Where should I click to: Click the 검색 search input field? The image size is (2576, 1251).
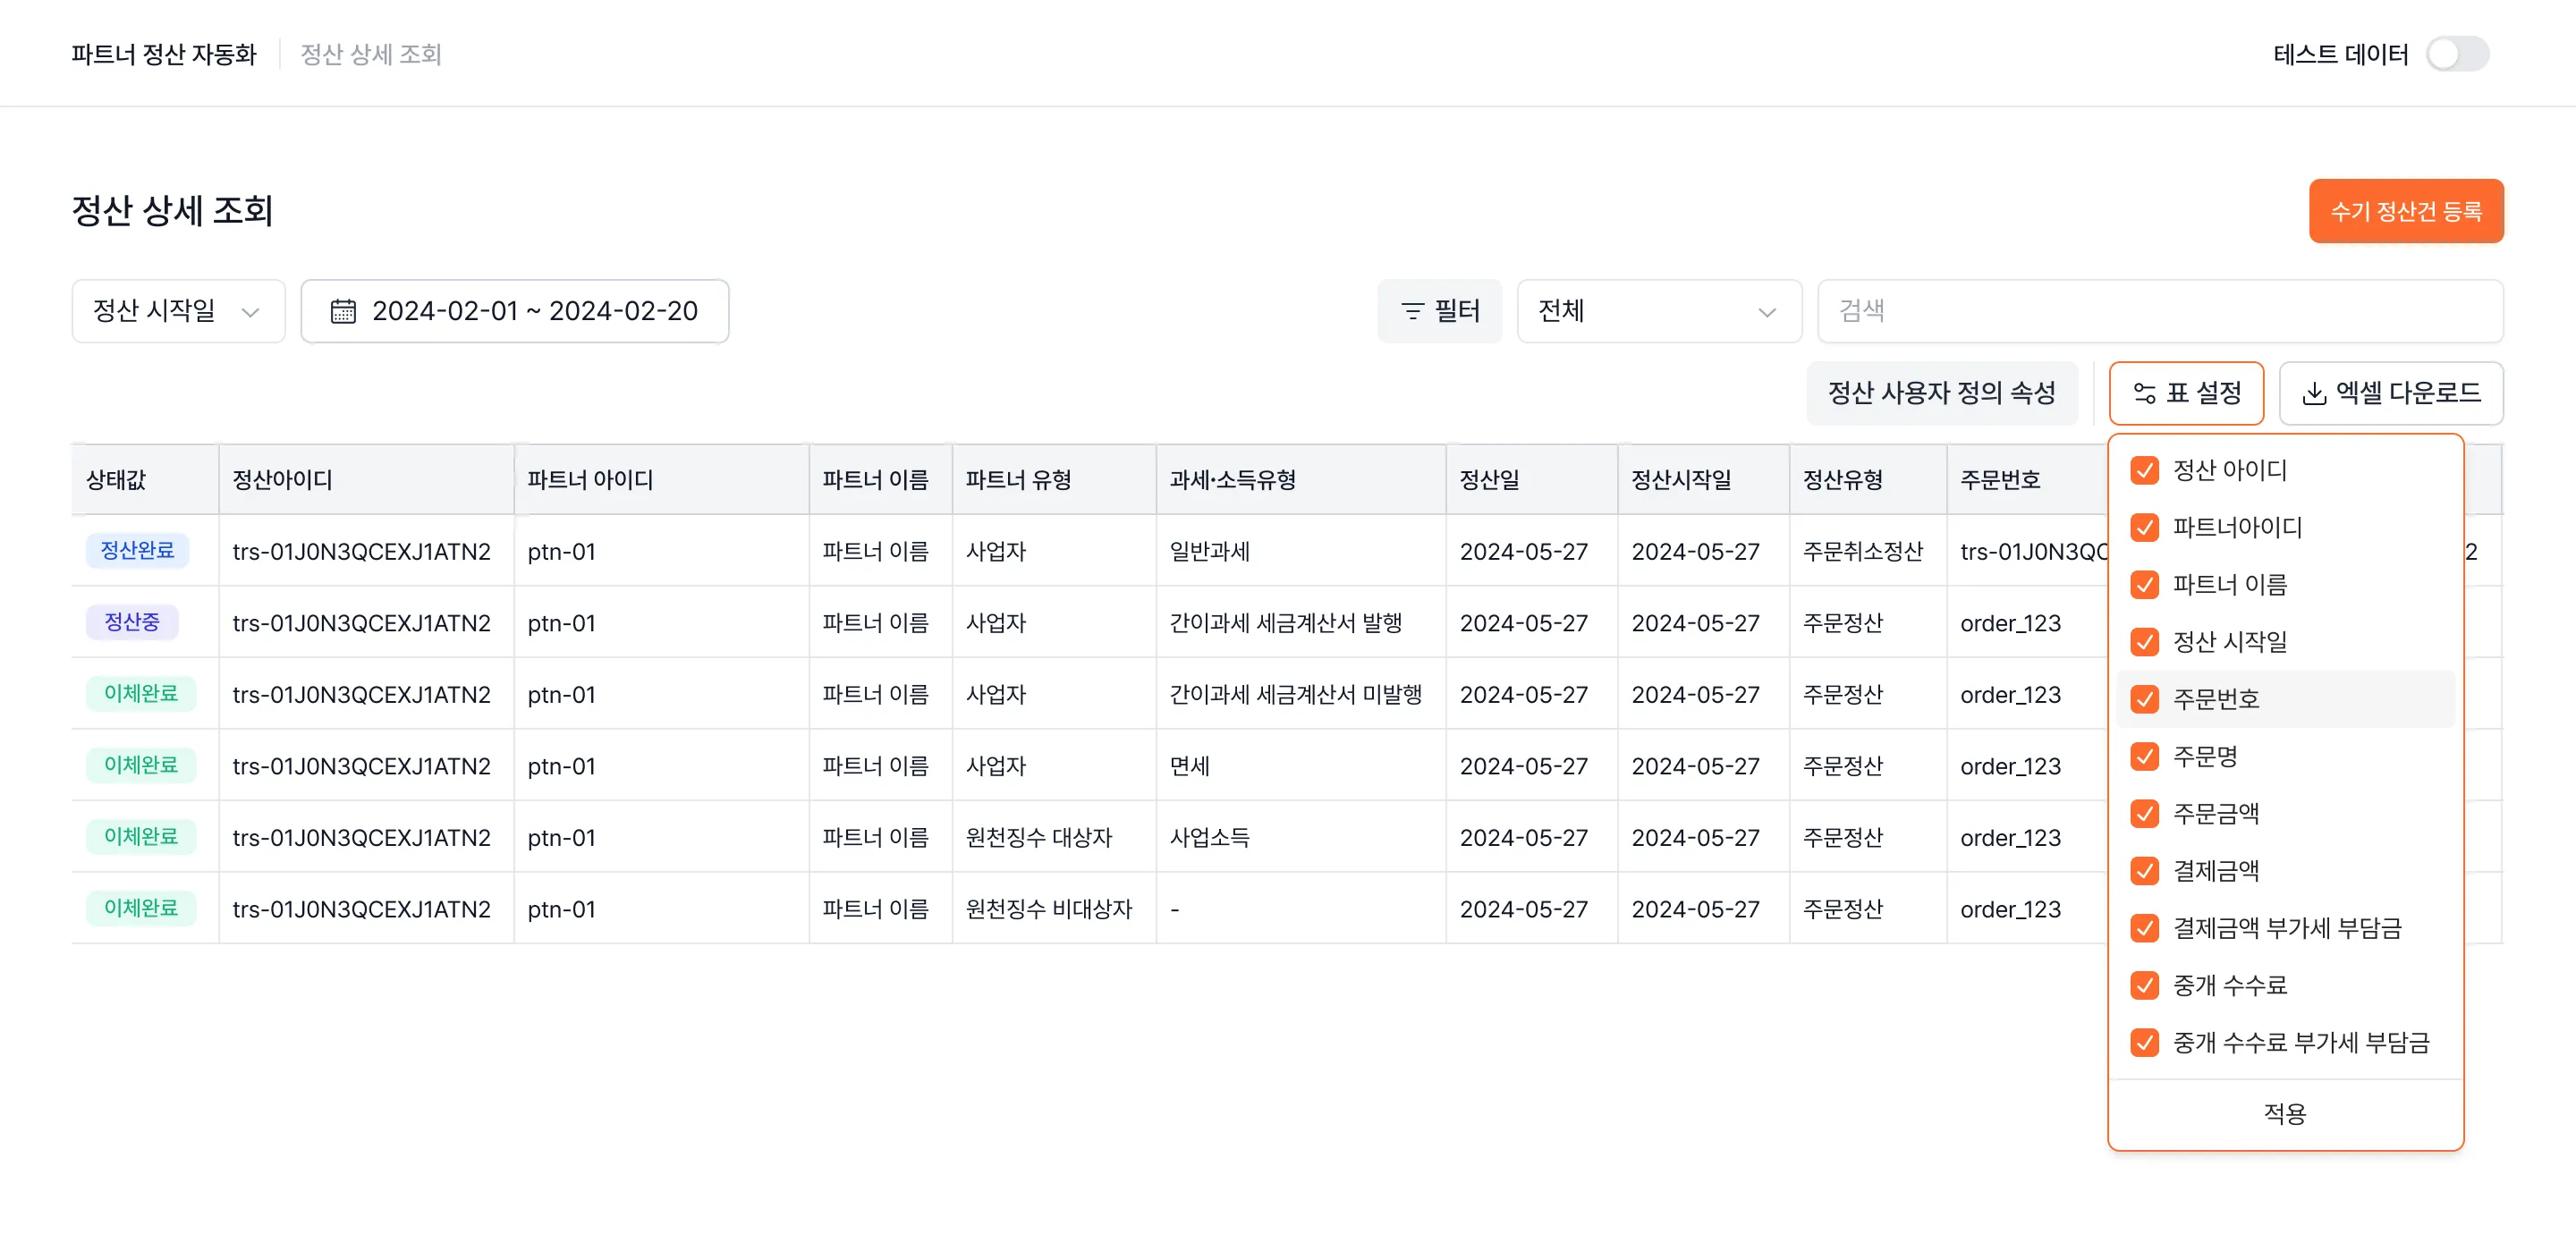tap(2160, 311)
